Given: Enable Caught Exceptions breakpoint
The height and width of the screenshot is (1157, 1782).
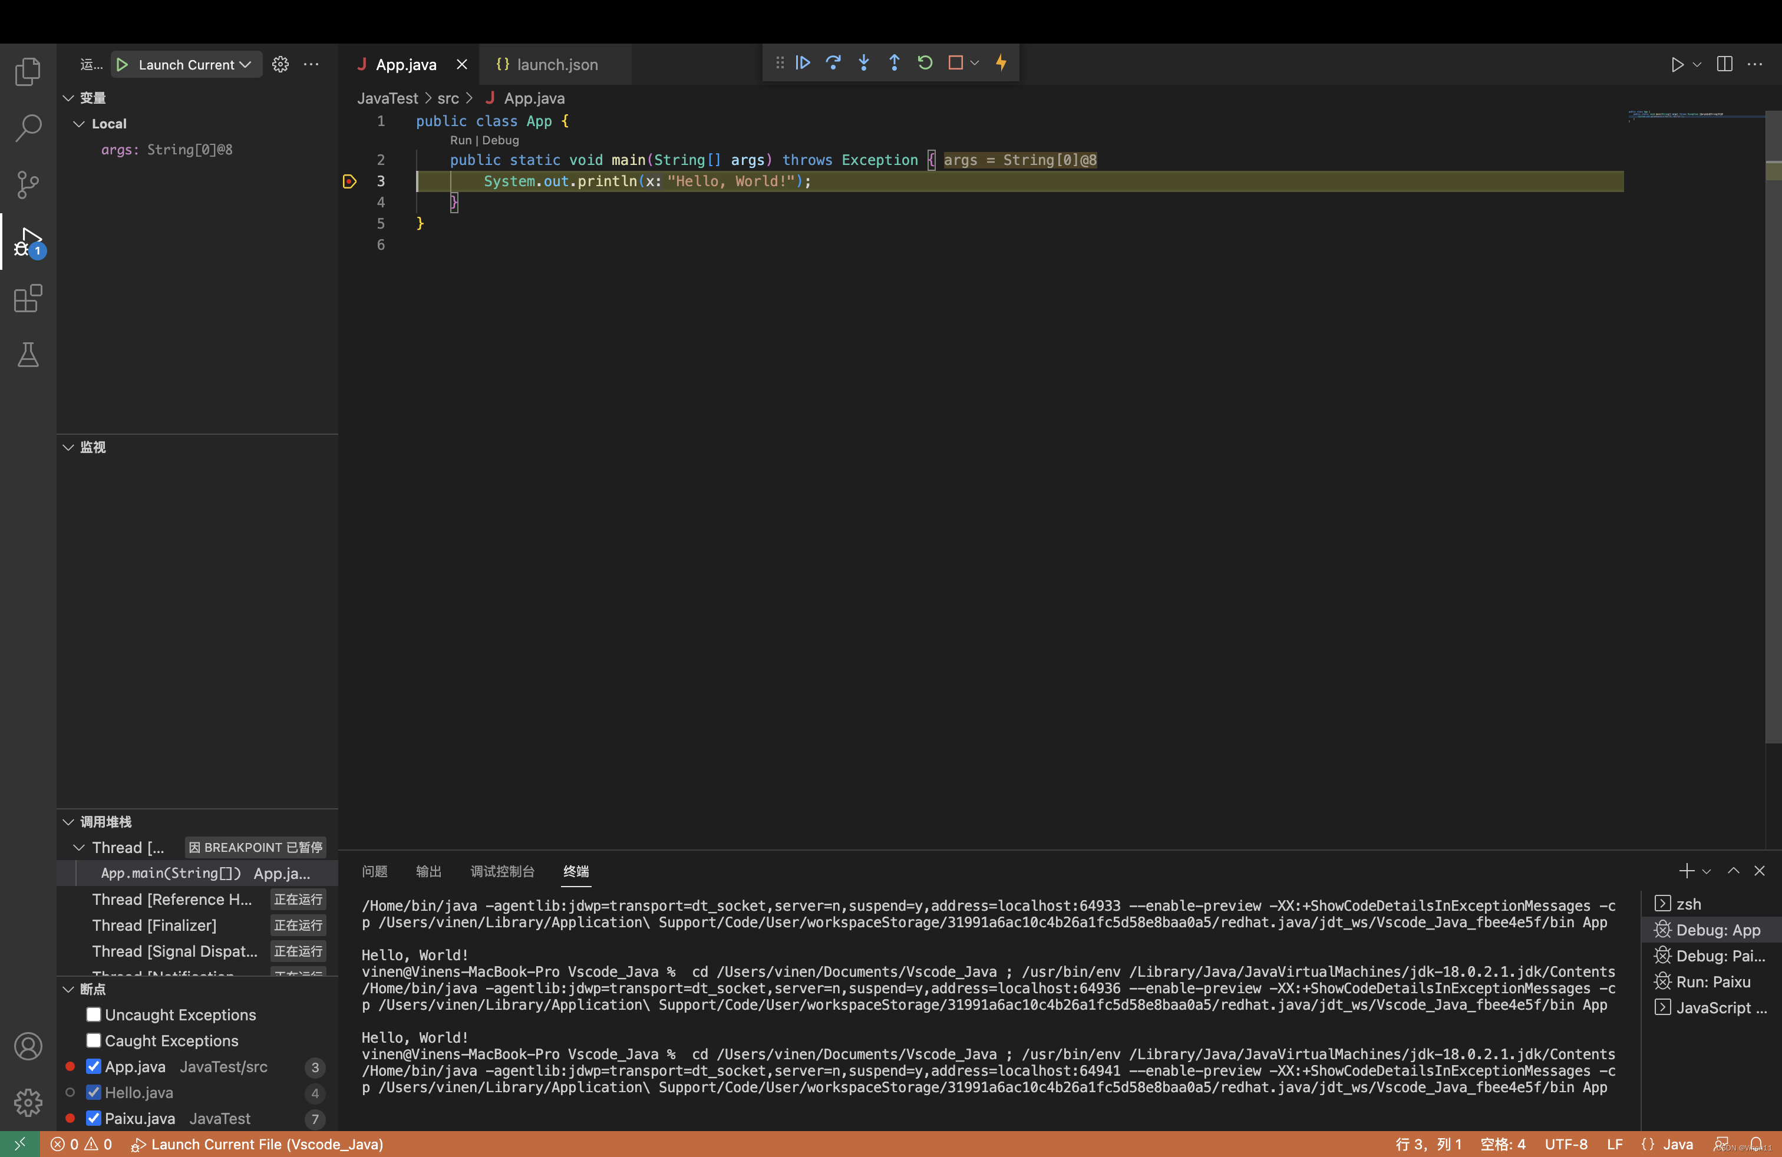Looking at the screenshot, I should (93, 1040).
